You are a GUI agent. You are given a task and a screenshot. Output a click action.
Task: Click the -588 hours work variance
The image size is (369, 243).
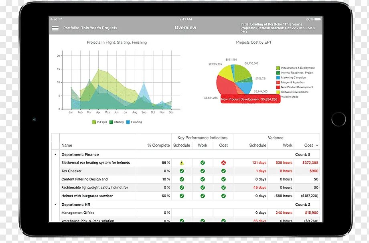tap(283, 196)
